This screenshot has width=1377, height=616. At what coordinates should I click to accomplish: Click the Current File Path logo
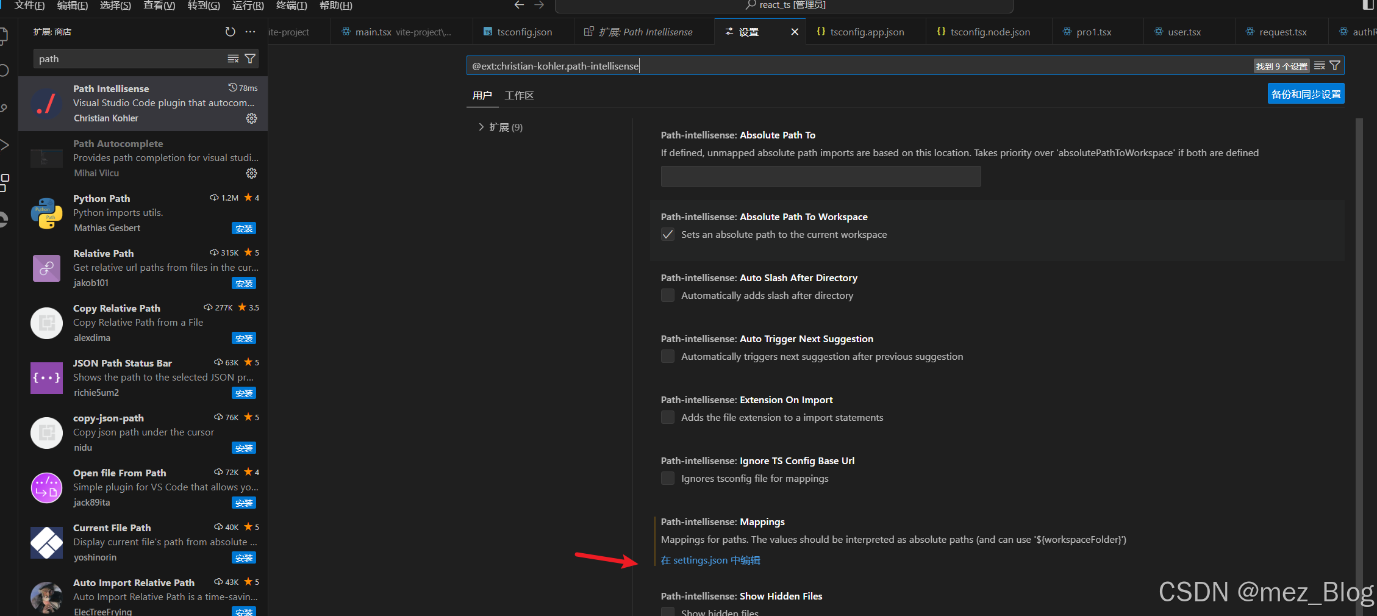pyautogui.click(x=46, y=543)
